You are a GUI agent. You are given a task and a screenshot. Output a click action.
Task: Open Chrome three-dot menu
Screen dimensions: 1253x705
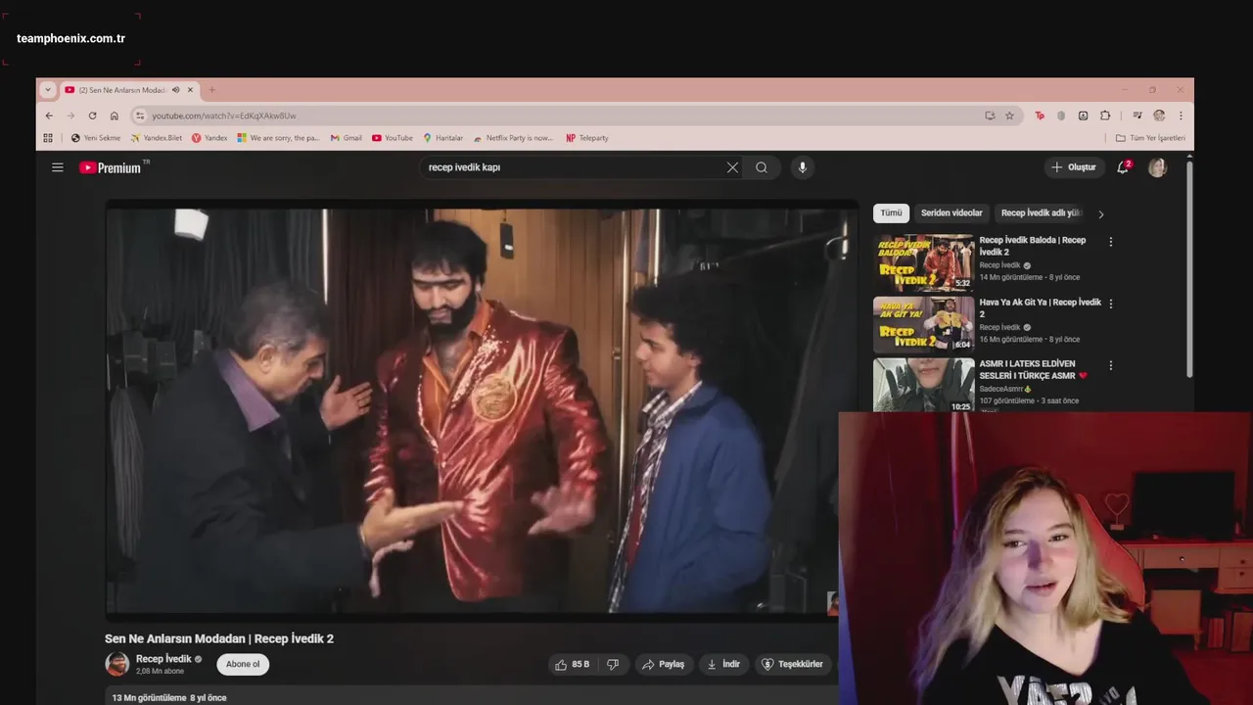pos(1181,116)
